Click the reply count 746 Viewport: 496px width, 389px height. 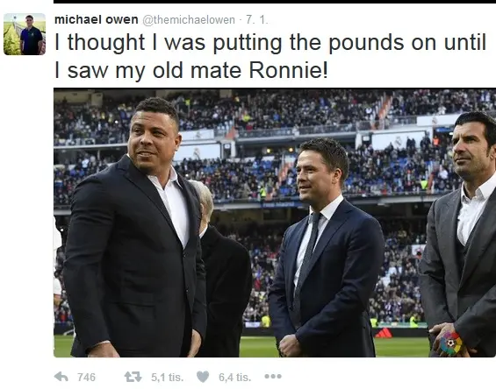86,377
